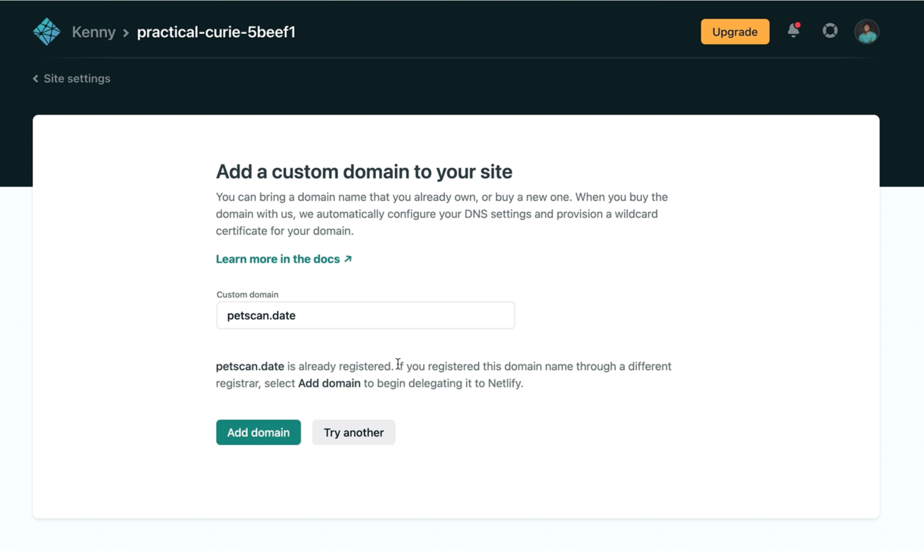
Task: Click the red notification dot on the bell
Action: pyautogui.click(x=798, y=25)
